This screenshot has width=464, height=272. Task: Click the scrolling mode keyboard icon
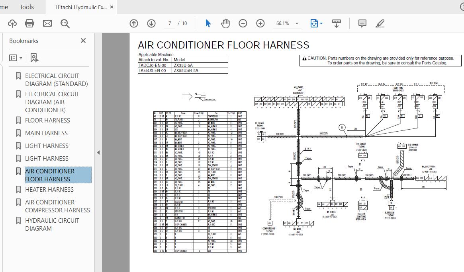[x=337, y=23]
